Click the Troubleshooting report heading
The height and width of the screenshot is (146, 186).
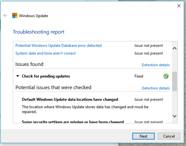tap(39, 32)
